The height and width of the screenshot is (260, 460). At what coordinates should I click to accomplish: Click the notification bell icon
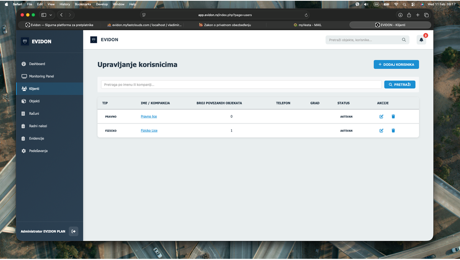pyautogui.click(x=421, y=40)
